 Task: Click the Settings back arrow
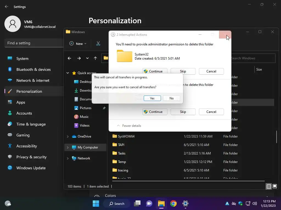click(7, 7)
